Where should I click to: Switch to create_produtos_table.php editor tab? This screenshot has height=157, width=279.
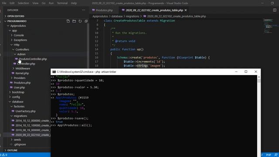[x=154, y=10]
